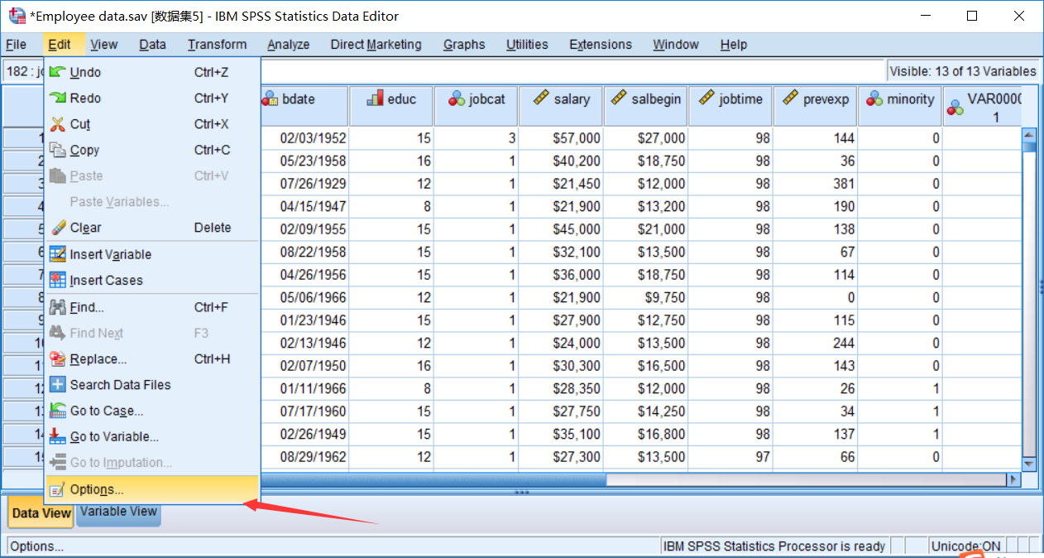The image size is (1044, 558).
Task: Open the Direct Marketing menu
Action: (376, 45)
